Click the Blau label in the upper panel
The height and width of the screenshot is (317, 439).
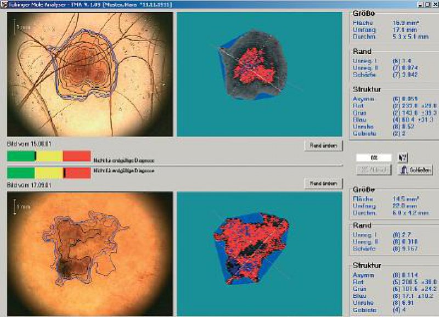coord(359,120)
